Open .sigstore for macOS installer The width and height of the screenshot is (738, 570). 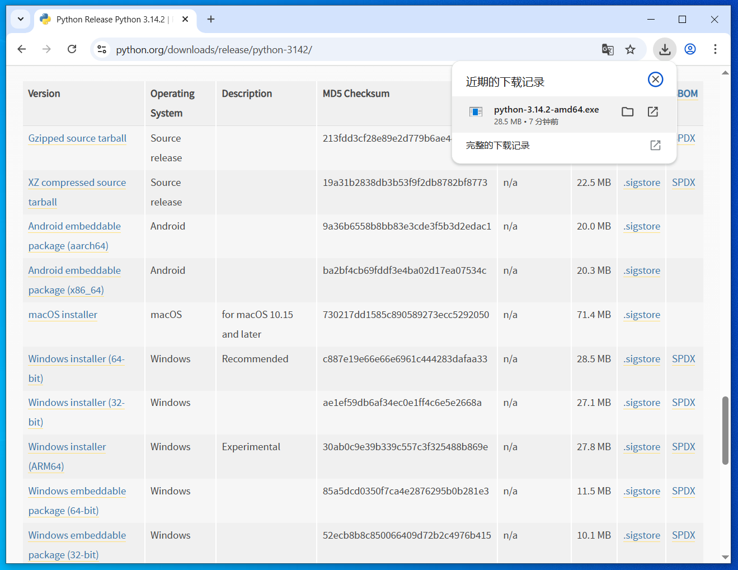[642, 315]
